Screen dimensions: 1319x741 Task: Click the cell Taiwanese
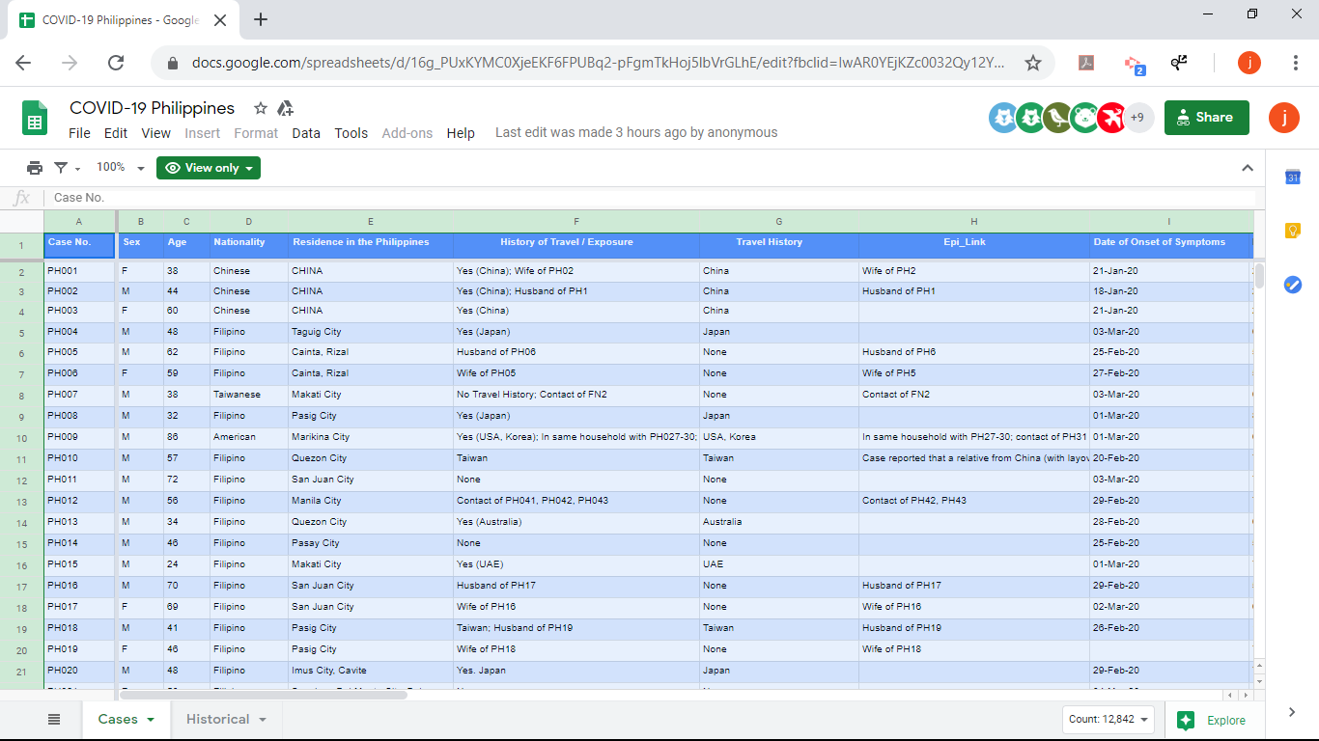point(249,395)
